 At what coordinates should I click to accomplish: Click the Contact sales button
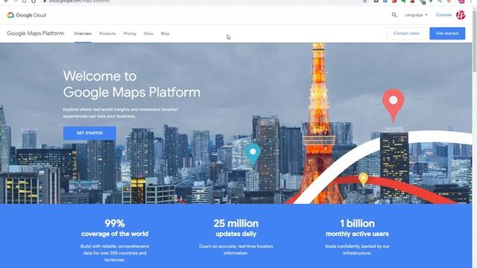tap(406, 33)
